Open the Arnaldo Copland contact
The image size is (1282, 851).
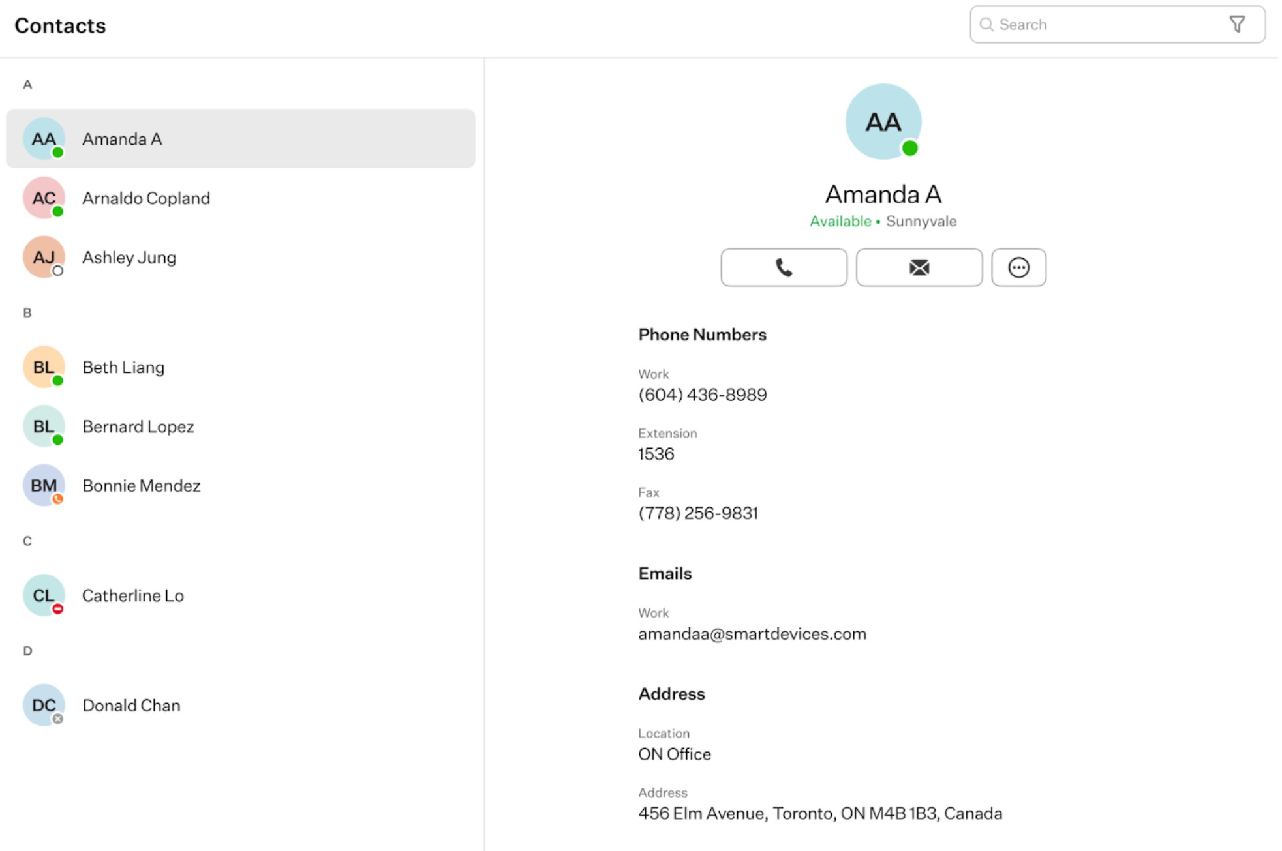click(x=241, y=198)
